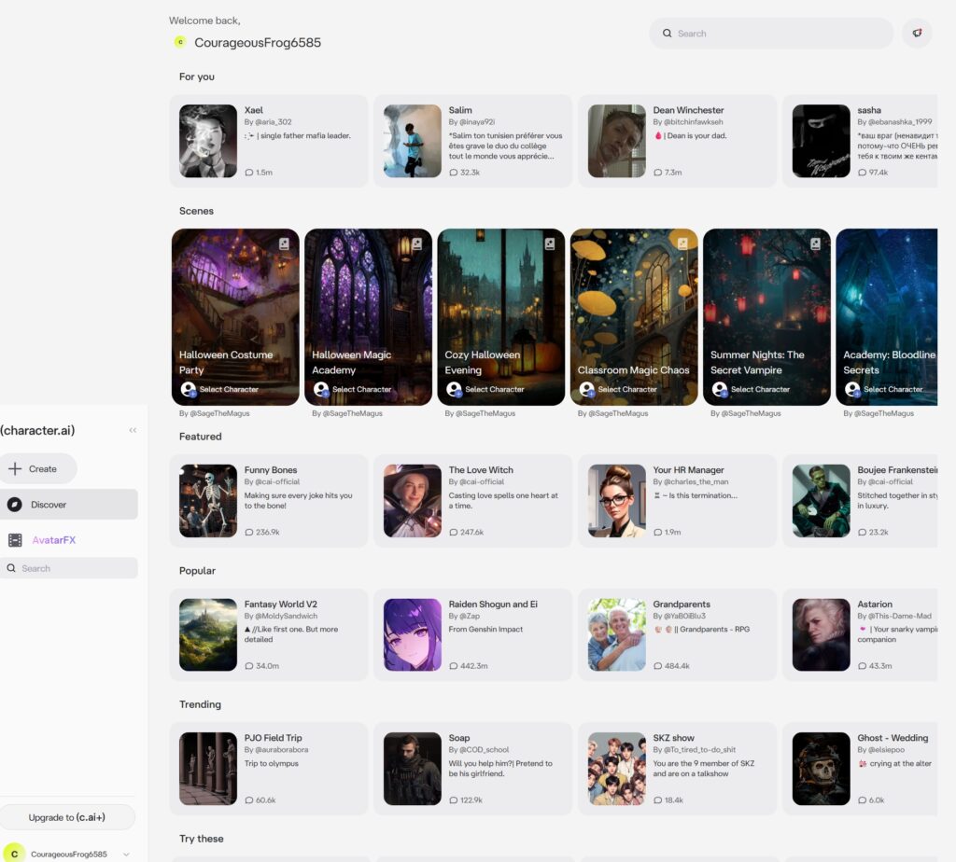Collapse the sidebar with the double-chevron

tap(133, 430)
